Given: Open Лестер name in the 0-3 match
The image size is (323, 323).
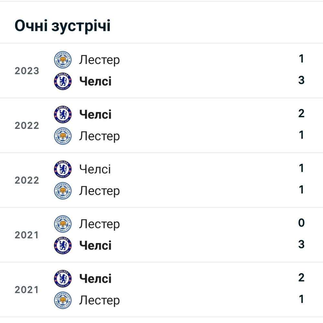Looking at the screenshot, I should tap(99, 224).
